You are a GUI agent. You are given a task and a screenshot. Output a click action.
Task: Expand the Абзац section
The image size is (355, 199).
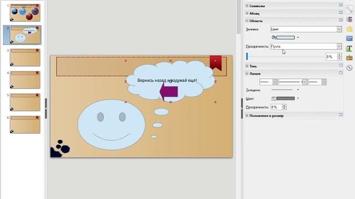click(247, 13)
